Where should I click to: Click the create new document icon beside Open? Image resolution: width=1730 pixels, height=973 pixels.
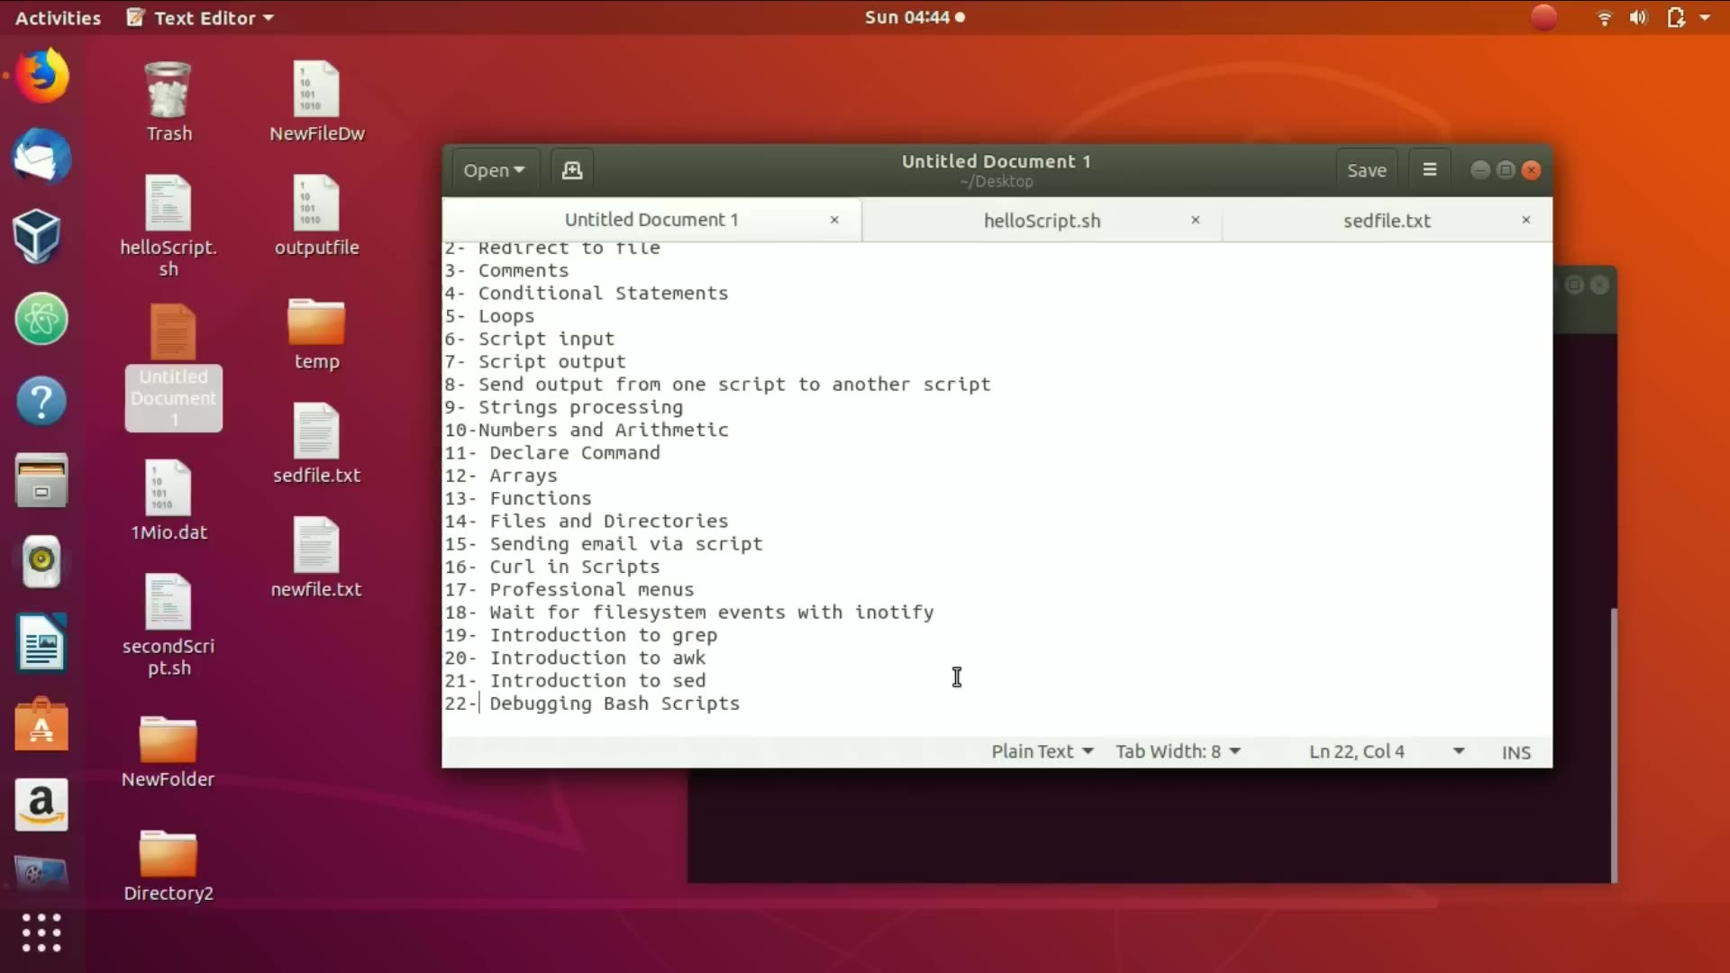(572, 169)
